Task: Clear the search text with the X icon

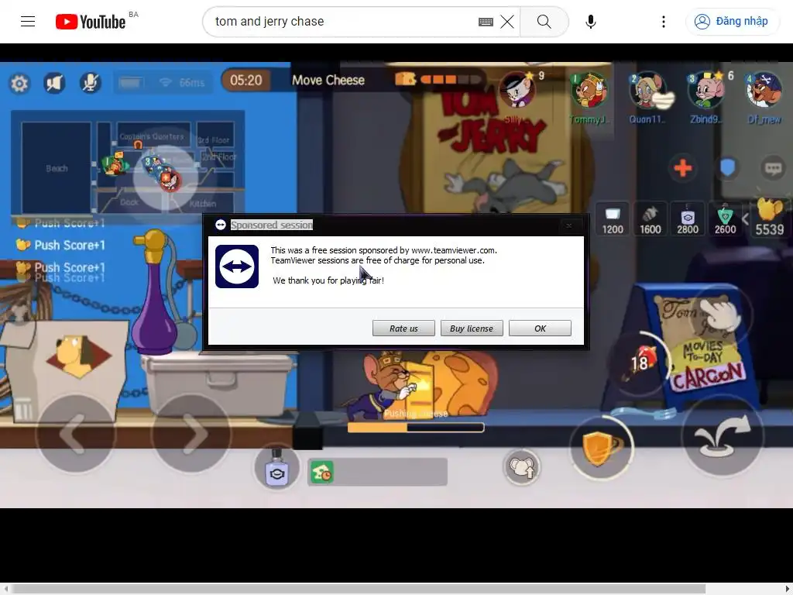Action: (507, 22)
